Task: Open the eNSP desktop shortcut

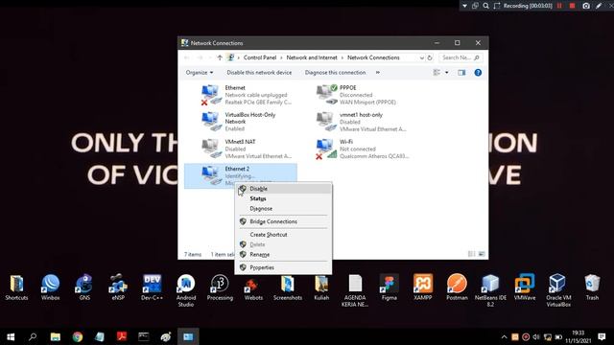Action: click(118, 287)
